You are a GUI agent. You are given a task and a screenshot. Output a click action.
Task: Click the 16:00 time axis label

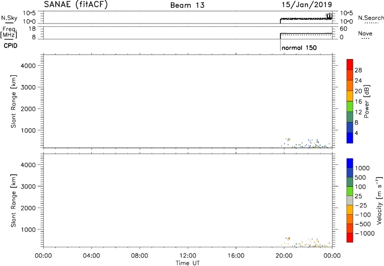tap(236, 256)
